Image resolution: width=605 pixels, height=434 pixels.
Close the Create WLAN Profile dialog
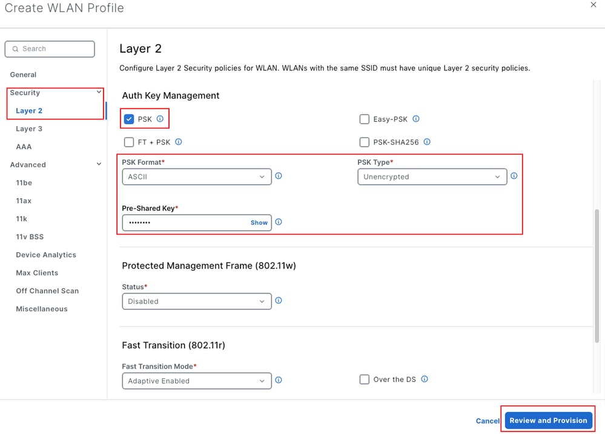coord(593,5)
